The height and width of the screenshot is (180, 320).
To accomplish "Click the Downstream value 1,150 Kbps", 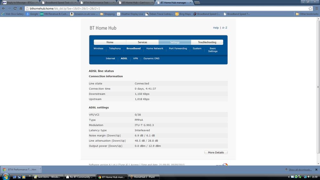I will (142, 94).
